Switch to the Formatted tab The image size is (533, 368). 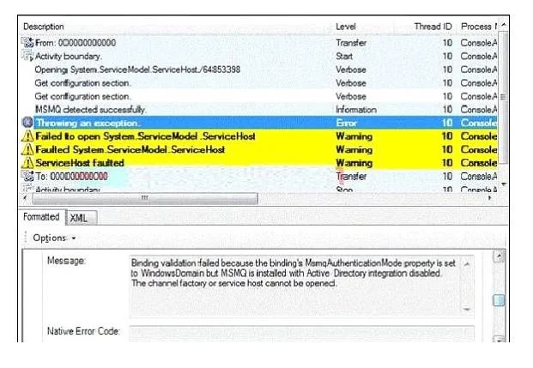[x=41, y=217]
